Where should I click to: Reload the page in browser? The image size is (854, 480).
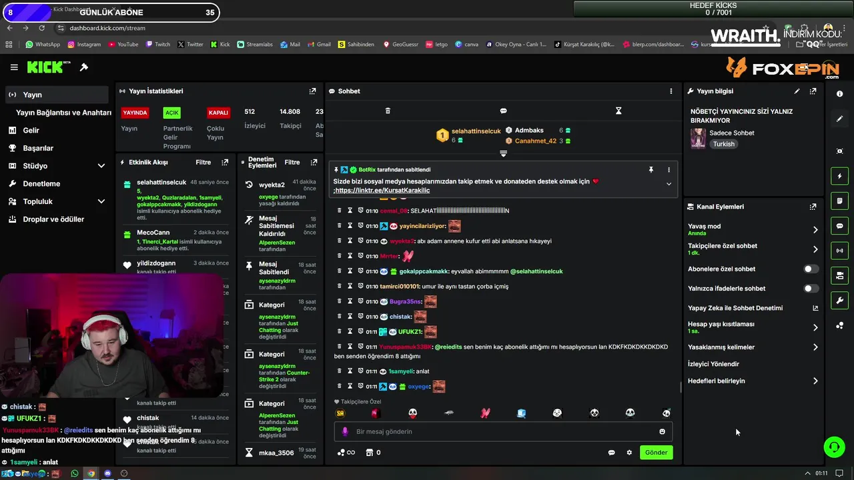(x=42, y=28)
